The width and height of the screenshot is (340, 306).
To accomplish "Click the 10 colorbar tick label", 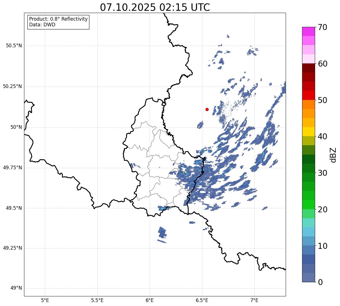I will [x=322, y=246].
